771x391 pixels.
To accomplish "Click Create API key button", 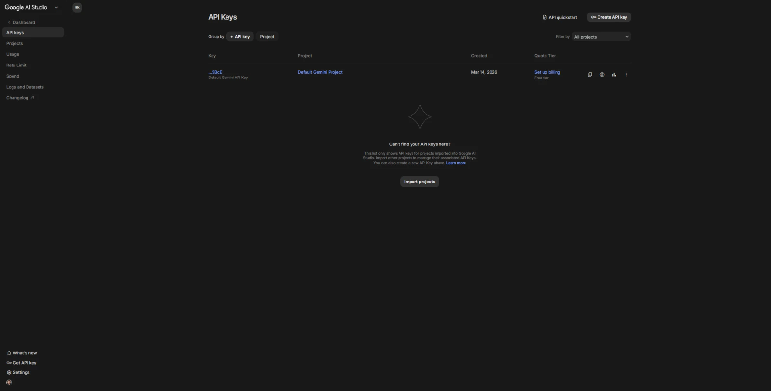I will (609, 17).
